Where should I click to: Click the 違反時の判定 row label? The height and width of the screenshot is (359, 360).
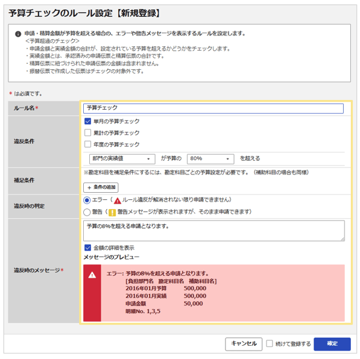click(x=29, y=206)
